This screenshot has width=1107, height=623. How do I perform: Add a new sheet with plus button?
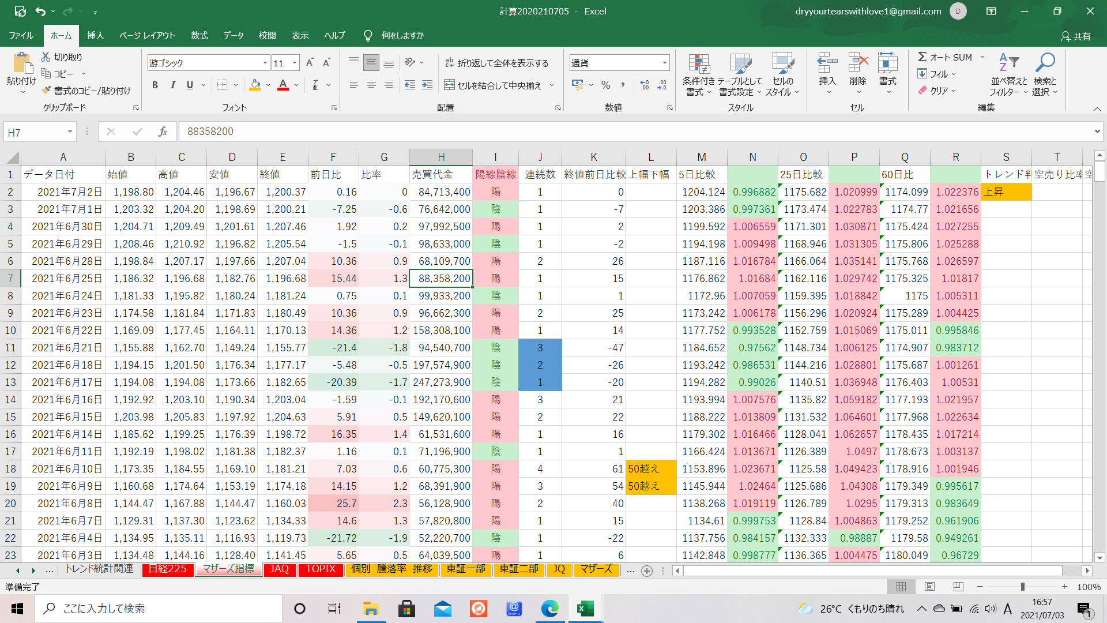[647, 571]
